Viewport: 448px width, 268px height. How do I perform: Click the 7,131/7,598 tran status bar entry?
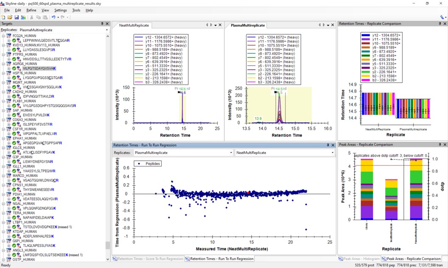pyautogui.click(x=431, y=265)
